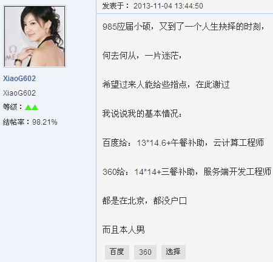
Task: Click the 而且本人男 line
Action: (124, 230)
